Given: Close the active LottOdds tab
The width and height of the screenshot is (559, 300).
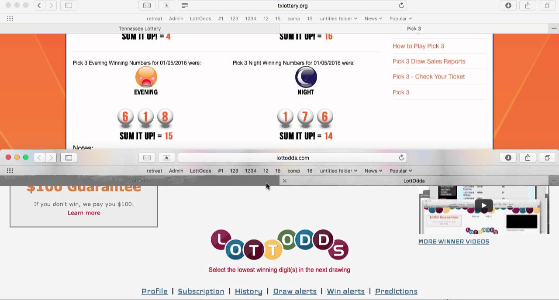Looking at the screenshot, I should (285, 181).
